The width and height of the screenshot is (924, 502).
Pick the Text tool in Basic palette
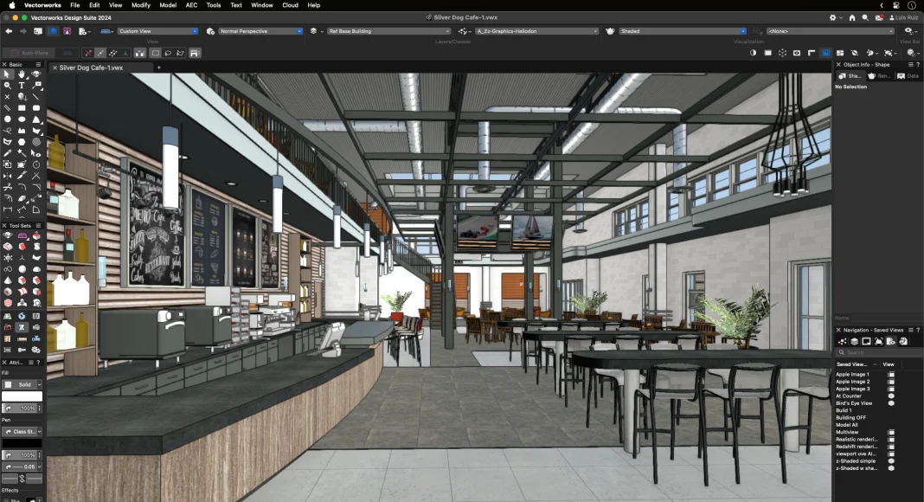pos(22,86)
